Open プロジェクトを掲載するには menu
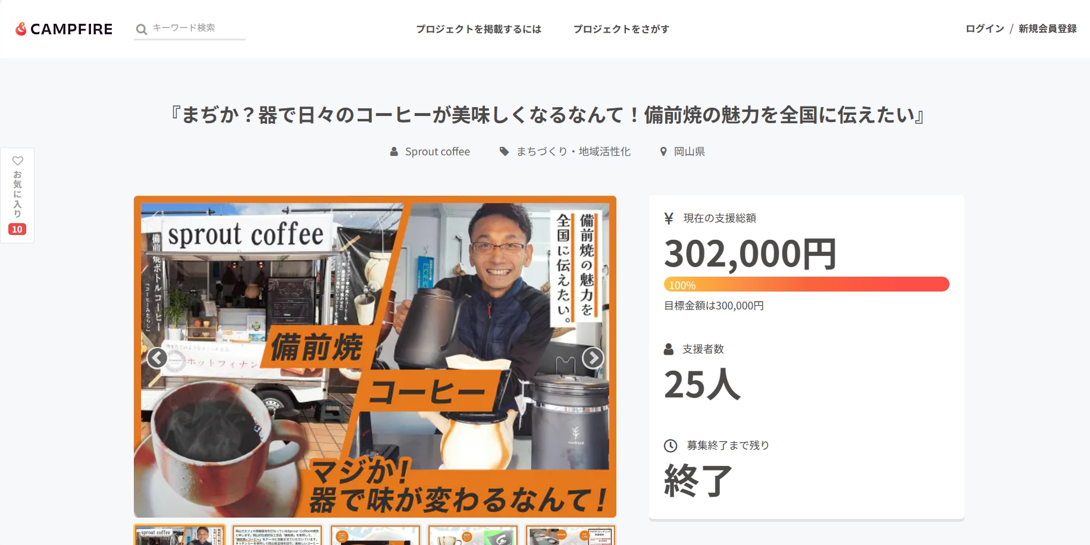 [479, 29]
